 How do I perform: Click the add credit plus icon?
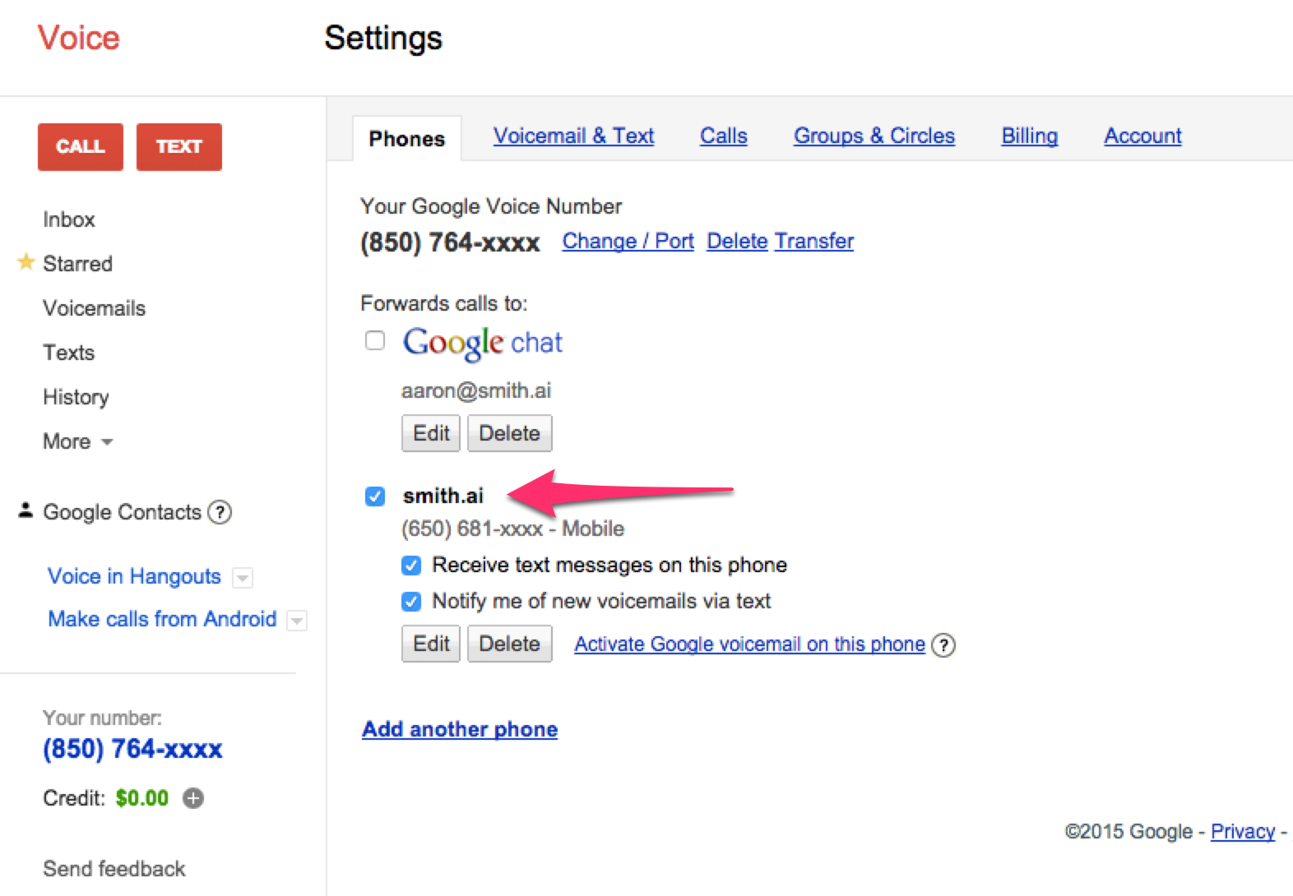point(193,798)
